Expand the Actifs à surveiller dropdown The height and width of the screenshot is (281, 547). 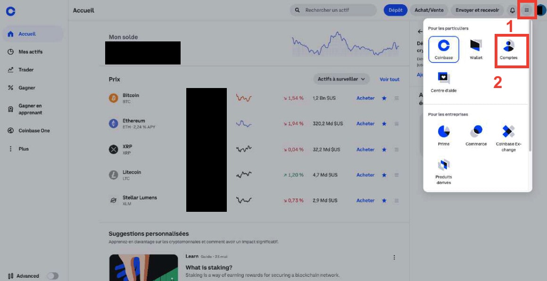tap(341, 79)
